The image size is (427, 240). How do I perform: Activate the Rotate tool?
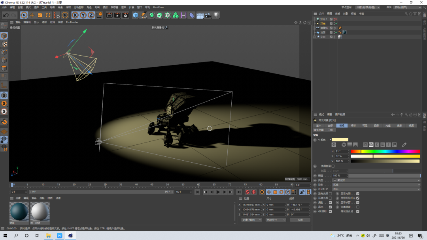click(x=48, y=15)
